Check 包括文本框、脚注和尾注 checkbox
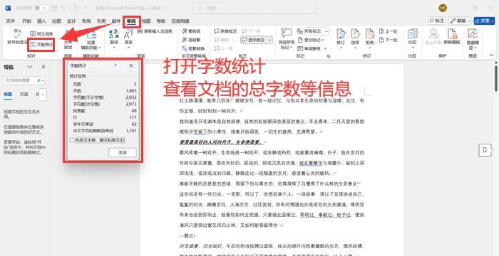This screenshot has height=256, width=499. coord(72,140)
